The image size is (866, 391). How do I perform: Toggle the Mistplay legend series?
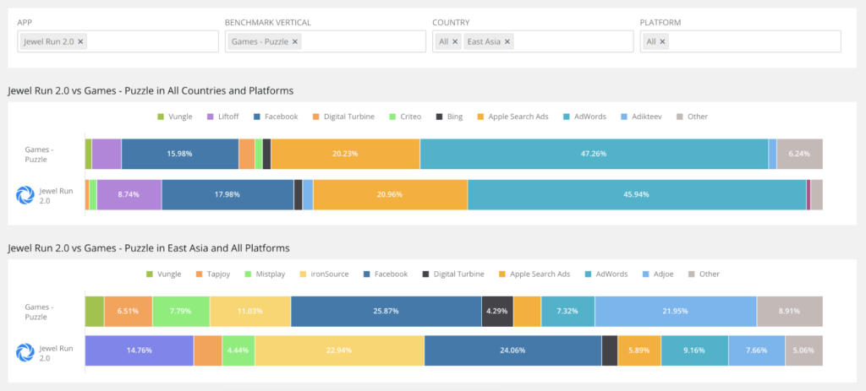point(264,274)
